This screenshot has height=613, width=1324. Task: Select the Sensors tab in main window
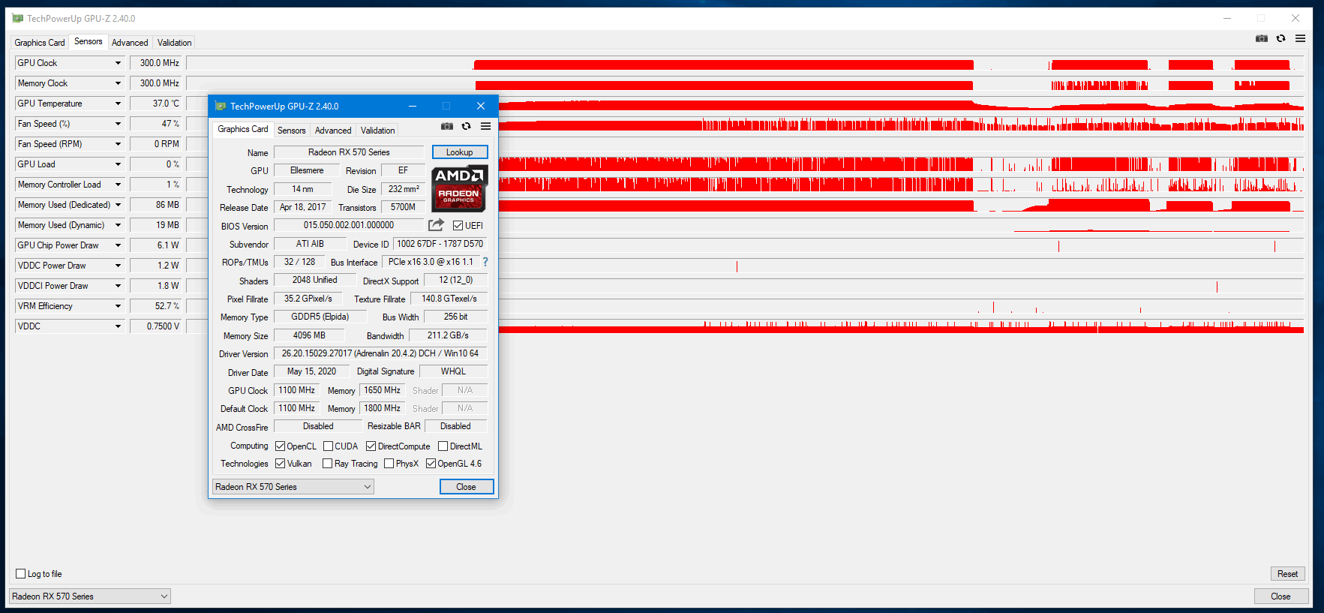pyautogui.click(x=89, y=42)
